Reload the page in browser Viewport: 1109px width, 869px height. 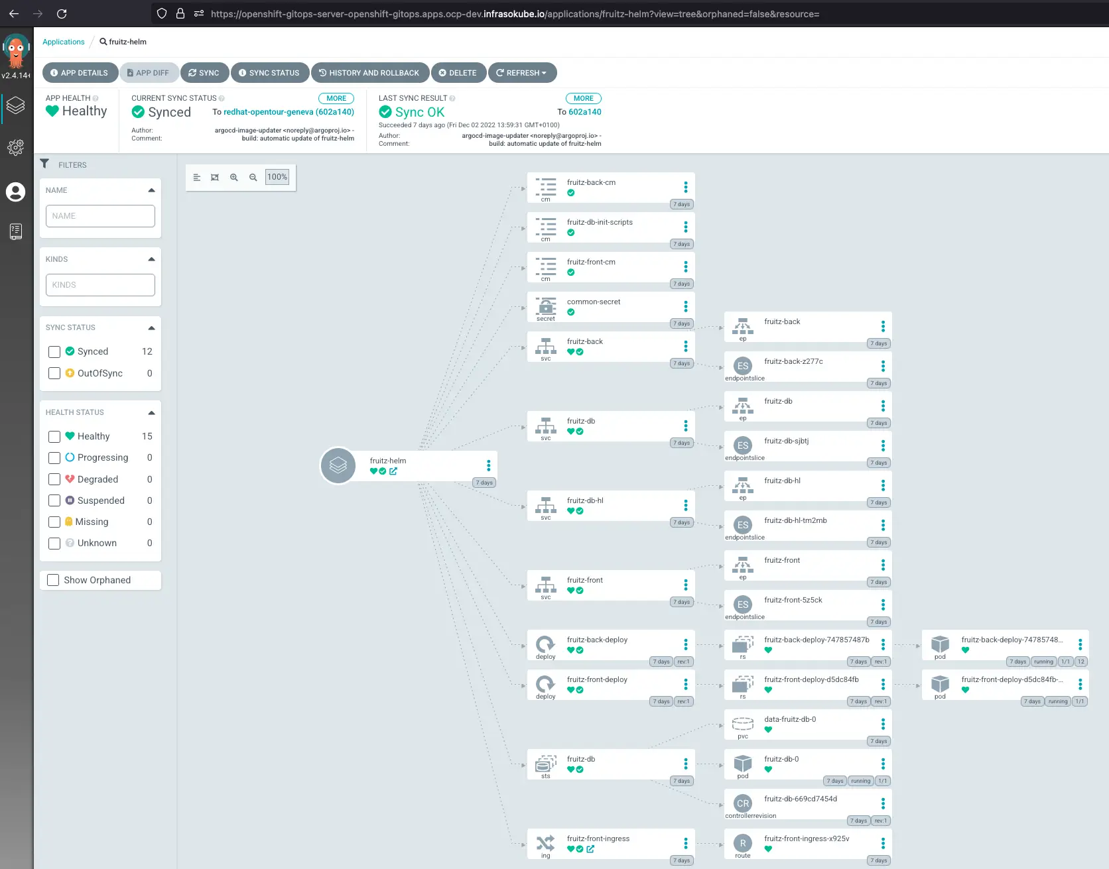point(62,13)
